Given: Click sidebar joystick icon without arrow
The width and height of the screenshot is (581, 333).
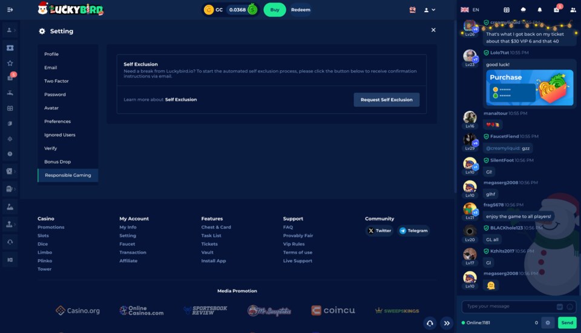Looking at the screenshot, I should click(10, 206).
